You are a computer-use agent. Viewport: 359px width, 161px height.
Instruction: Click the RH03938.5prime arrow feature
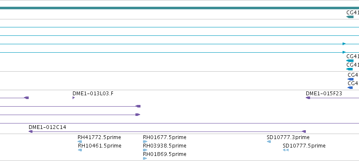pos(145,150)
